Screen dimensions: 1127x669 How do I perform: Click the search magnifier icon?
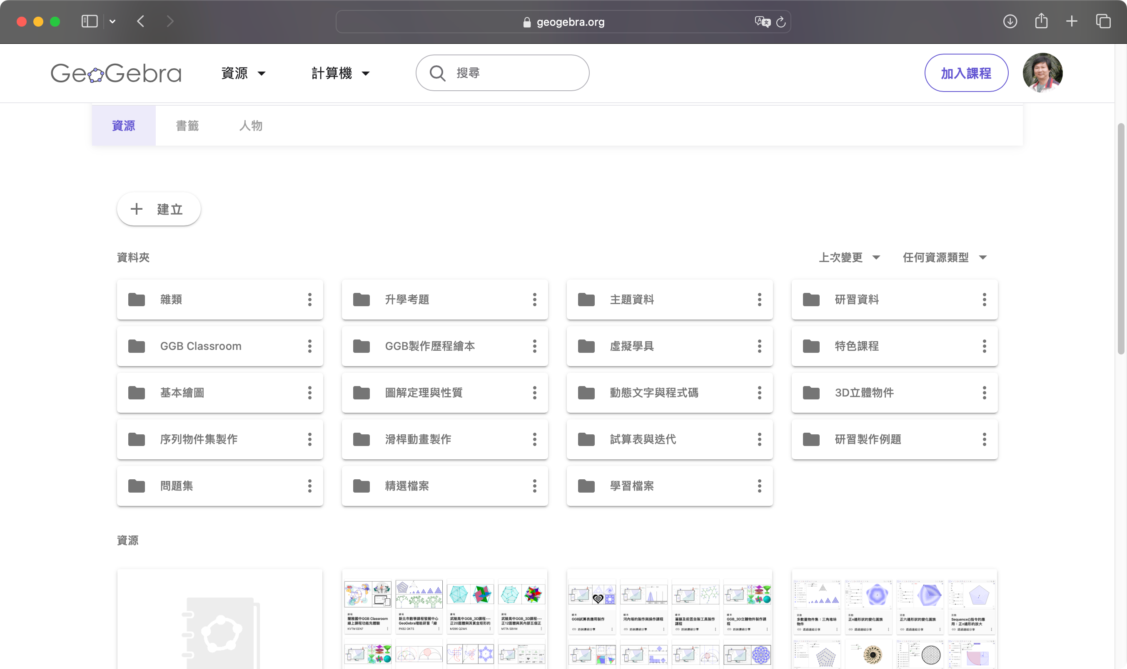pyautogui.click(x=437, y=73)
